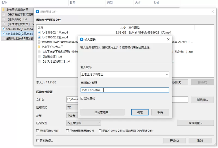The image size is (218, 148).
Task: Select 最新地址及APP file in explorer window
Action: coord(17,38)
